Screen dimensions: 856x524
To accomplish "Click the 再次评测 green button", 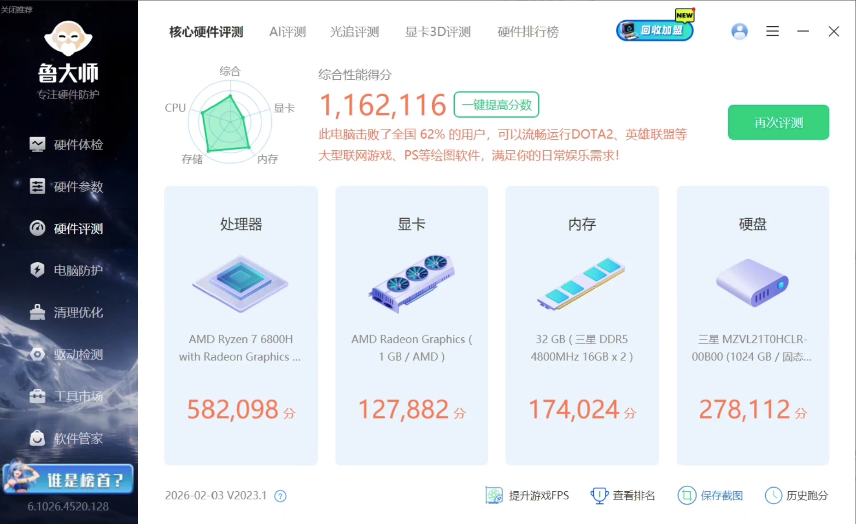I will pos(778,123).
